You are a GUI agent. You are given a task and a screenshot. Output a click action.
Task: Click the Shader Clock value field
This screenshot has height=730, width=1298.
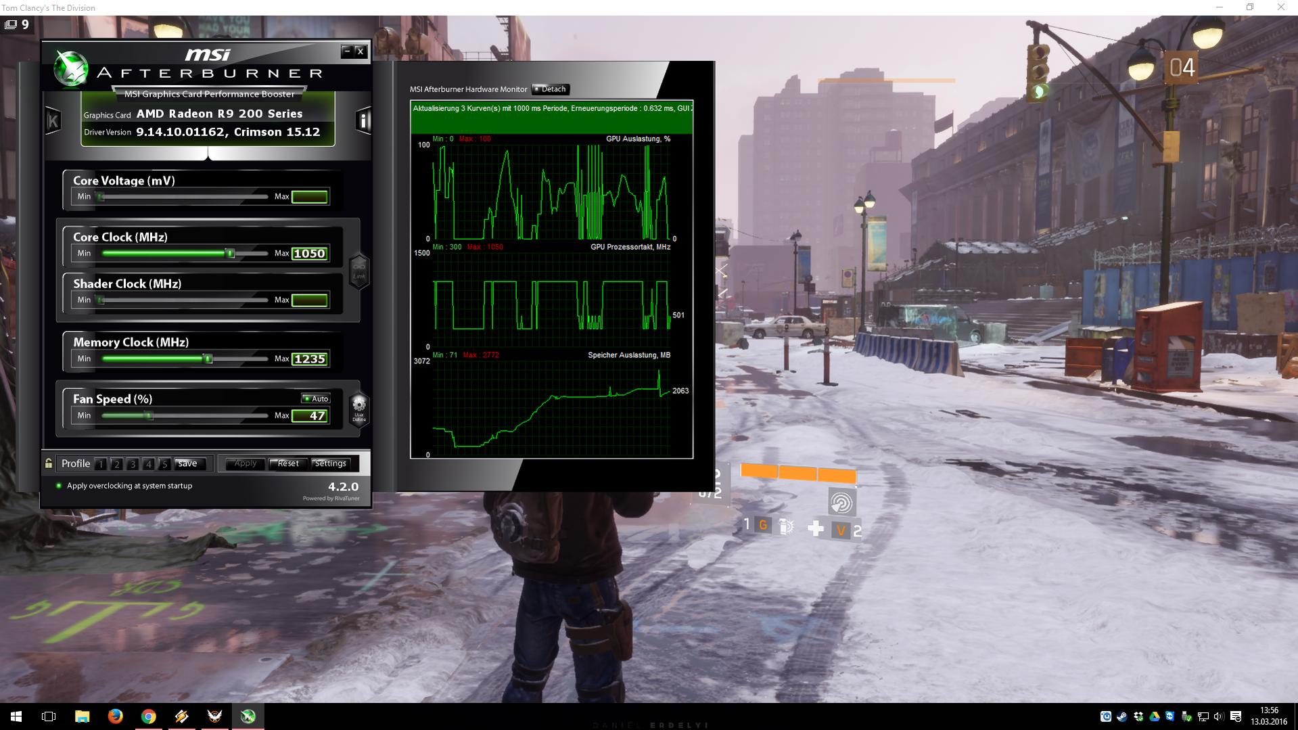310,300
